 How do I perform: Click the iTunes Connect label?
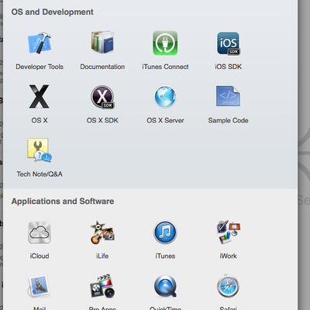click(165, 67)
